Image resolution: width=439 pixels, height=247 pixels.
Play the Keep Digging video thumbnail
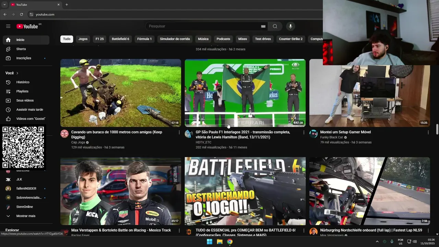pyautogui.click(x=121, y=93)
